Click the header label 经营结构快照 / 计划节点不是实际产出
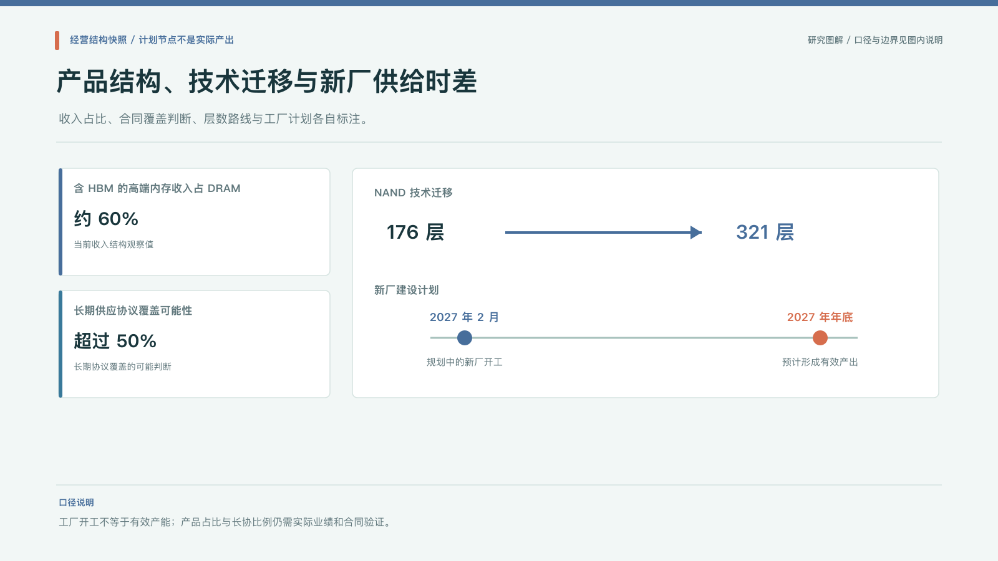The image size is (998, 561). point(152,40)
